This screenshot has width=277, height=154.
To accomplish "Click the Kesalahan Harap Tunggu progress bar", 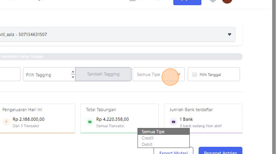I will click(121, 57).
